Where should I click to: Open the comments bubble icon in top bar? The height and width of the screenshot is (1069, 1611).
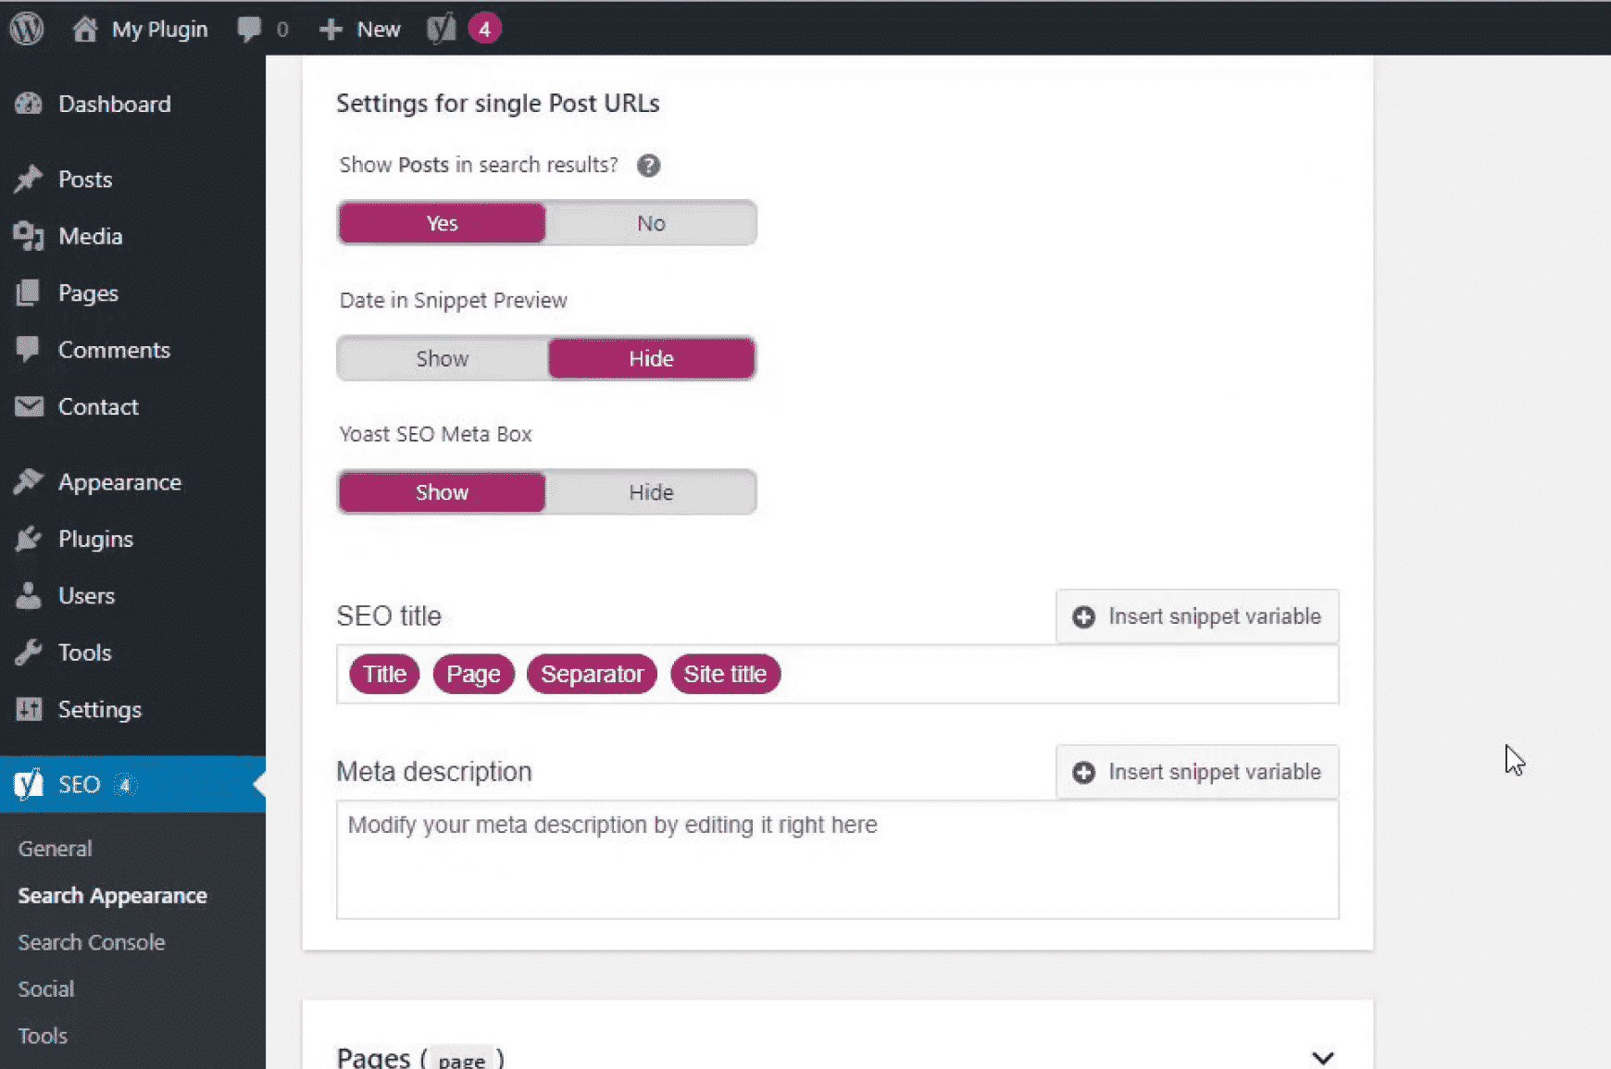pos(249,29)
